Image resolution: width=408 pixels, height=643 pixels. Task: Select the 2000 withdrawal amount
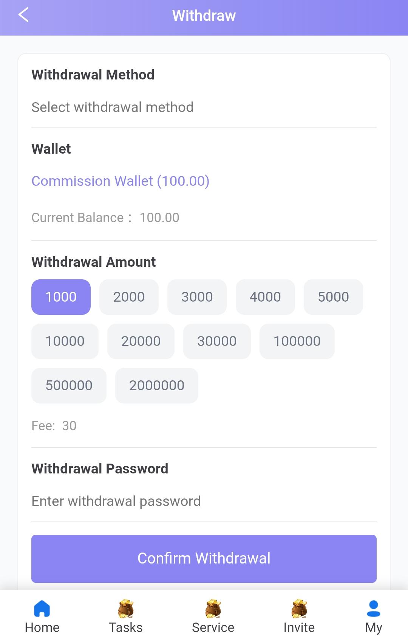click(129, 297)
